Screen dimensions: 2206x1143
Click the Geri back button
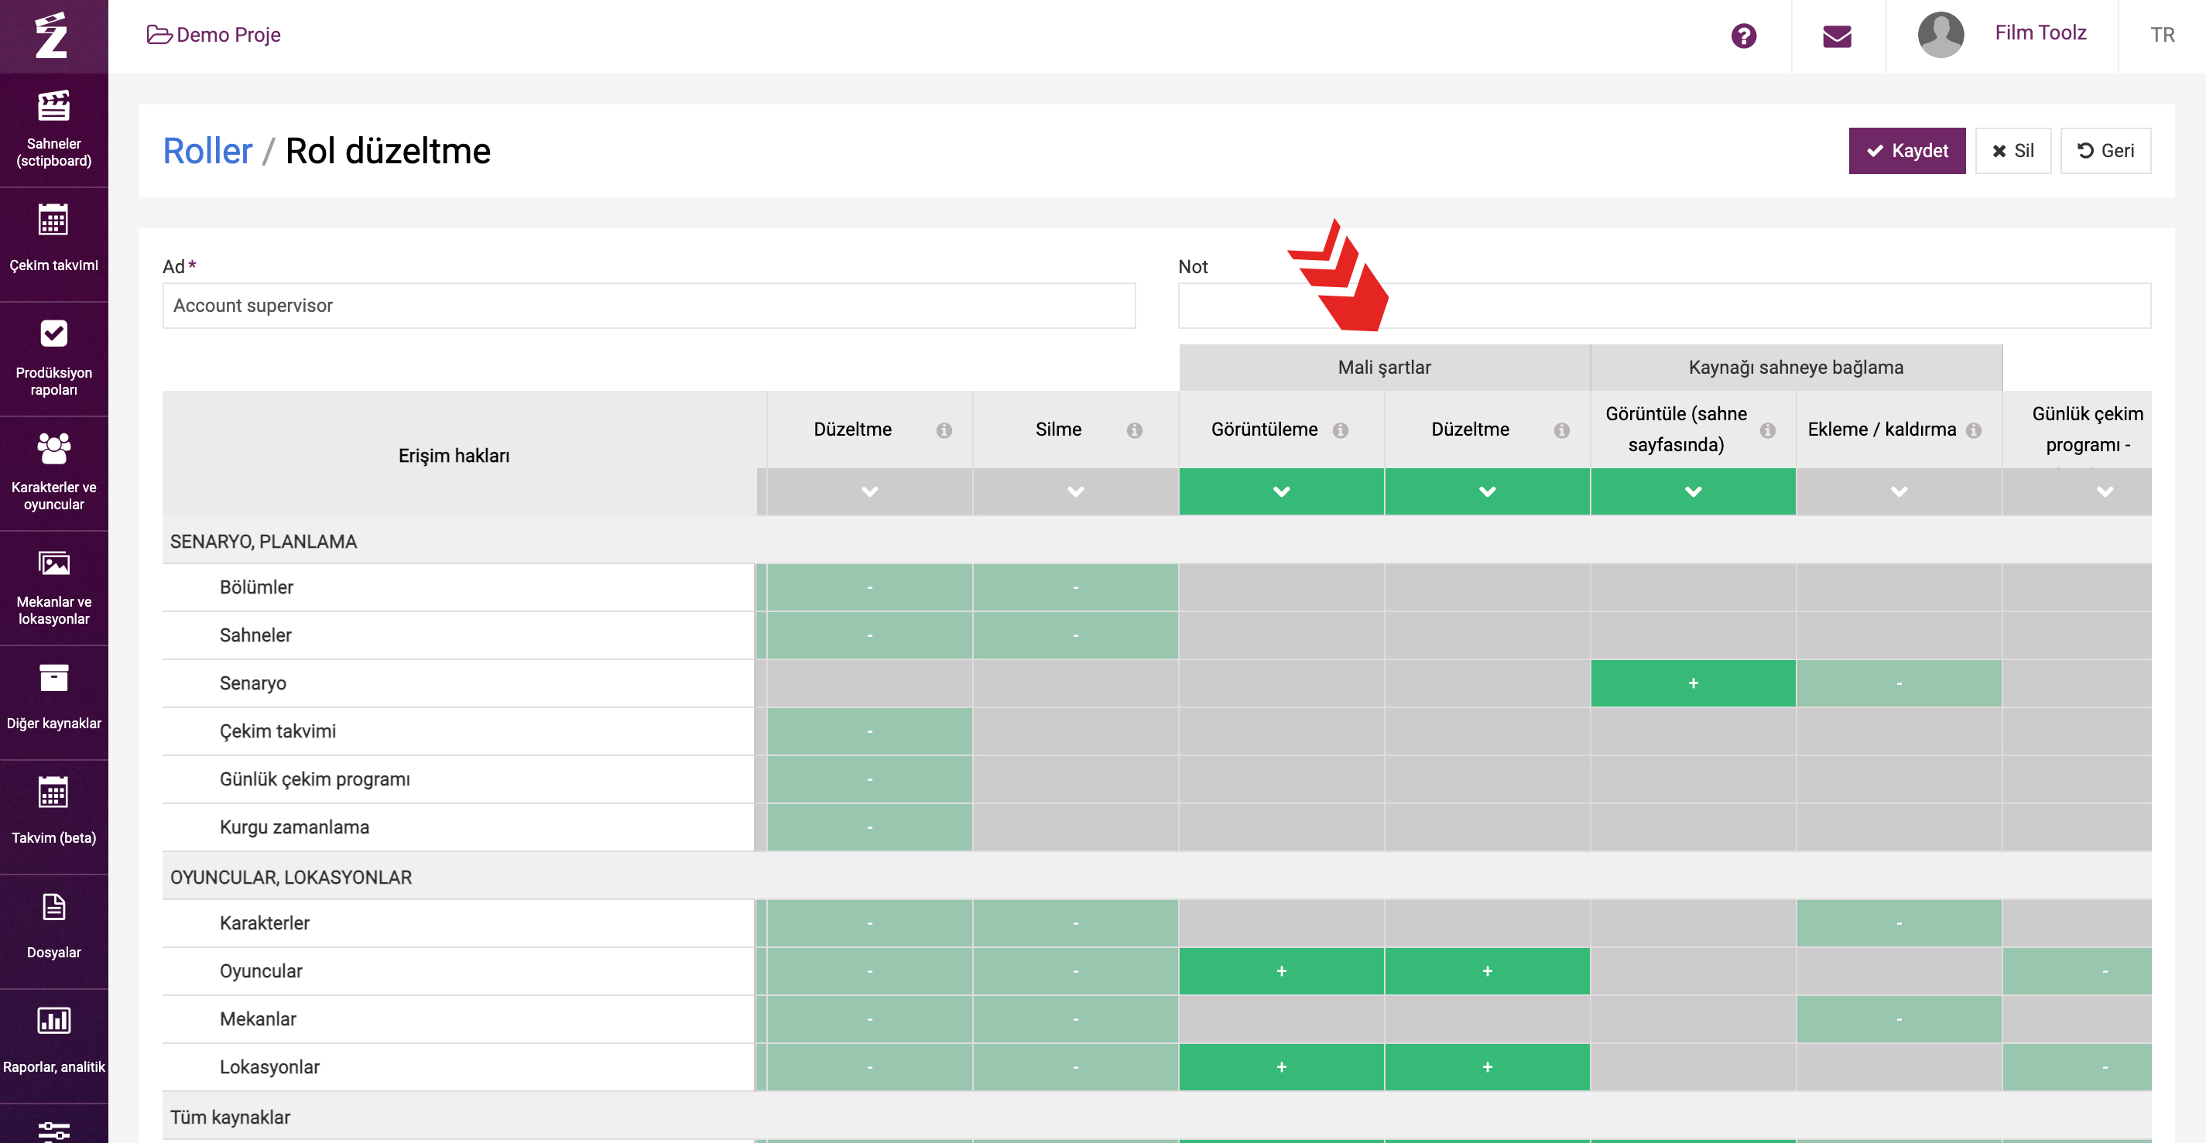tap(2105, 151)
